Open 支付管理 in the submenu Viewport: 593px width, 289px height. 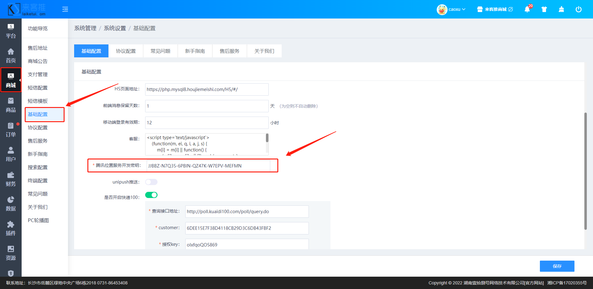click(38, 74)
